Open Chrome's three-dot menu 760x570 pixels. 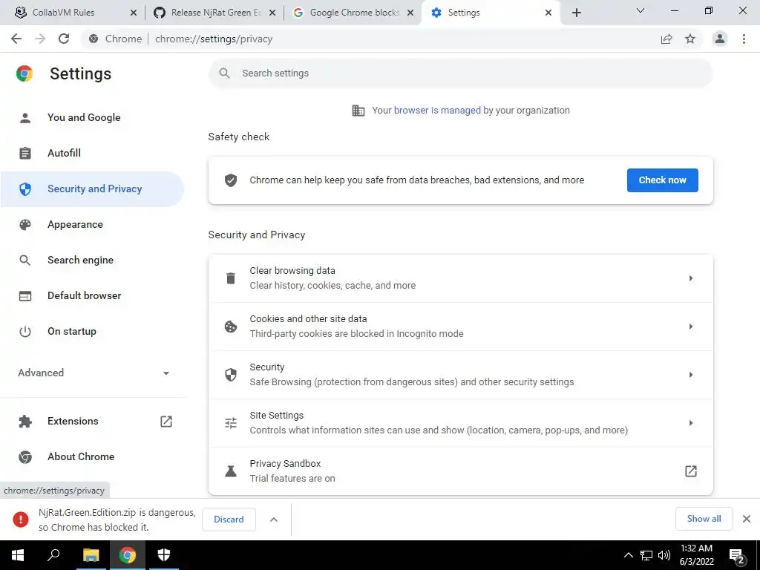pos(744,39)
